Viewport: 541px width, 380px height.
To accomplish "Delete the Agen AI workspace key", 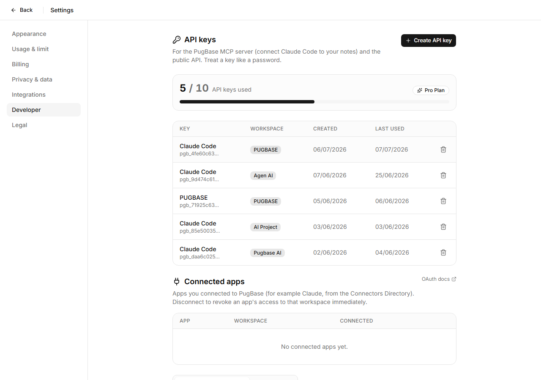I will [443, 175].
